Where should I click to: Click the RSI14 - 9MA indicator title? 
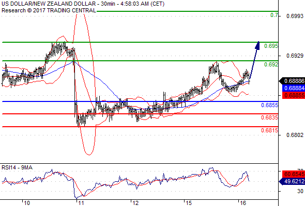pyautogui.click(x=17, y=167)
